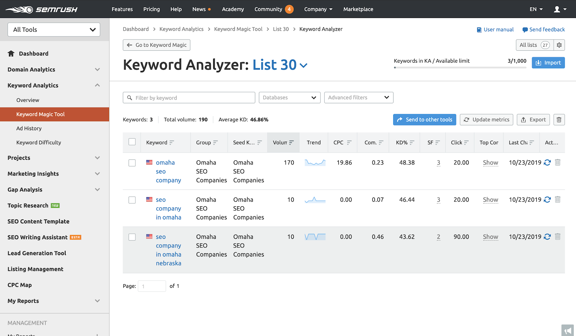Select Keyword Difficulty in the sidebar
This screenshot has width=576, height=336.
point(39,142)
